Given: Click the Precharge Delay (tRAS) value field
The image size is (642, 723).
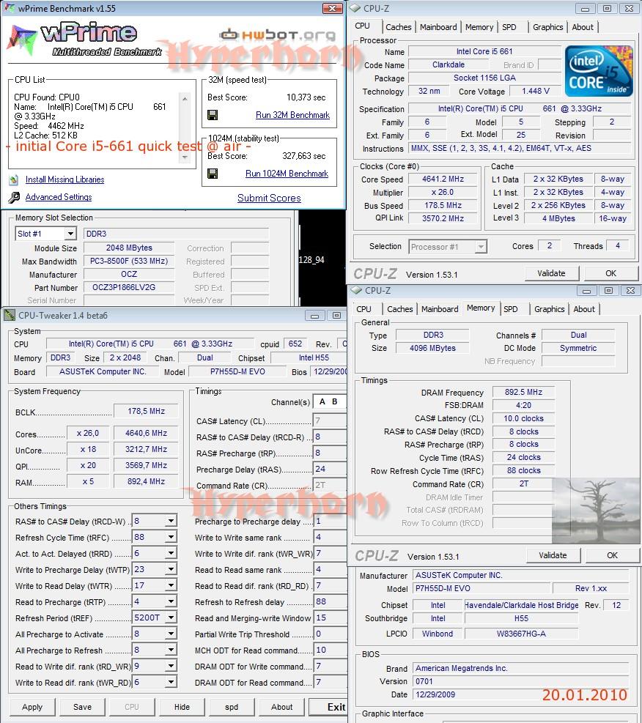Looking at the screenshot, I should click(330, 469).
